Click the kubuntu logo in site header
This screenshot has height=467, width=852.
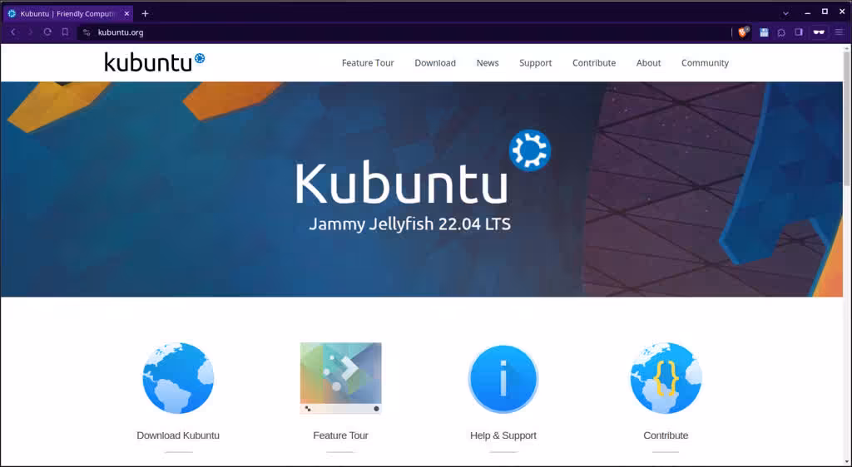coord(155,62)
